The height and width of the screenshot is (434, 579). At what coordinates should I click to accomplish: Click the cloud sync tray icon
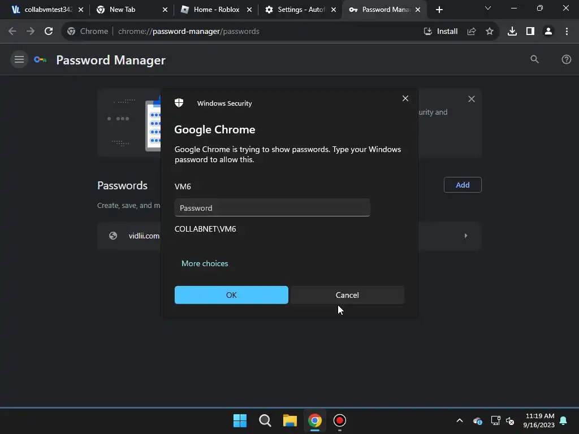tap(477, 420)
